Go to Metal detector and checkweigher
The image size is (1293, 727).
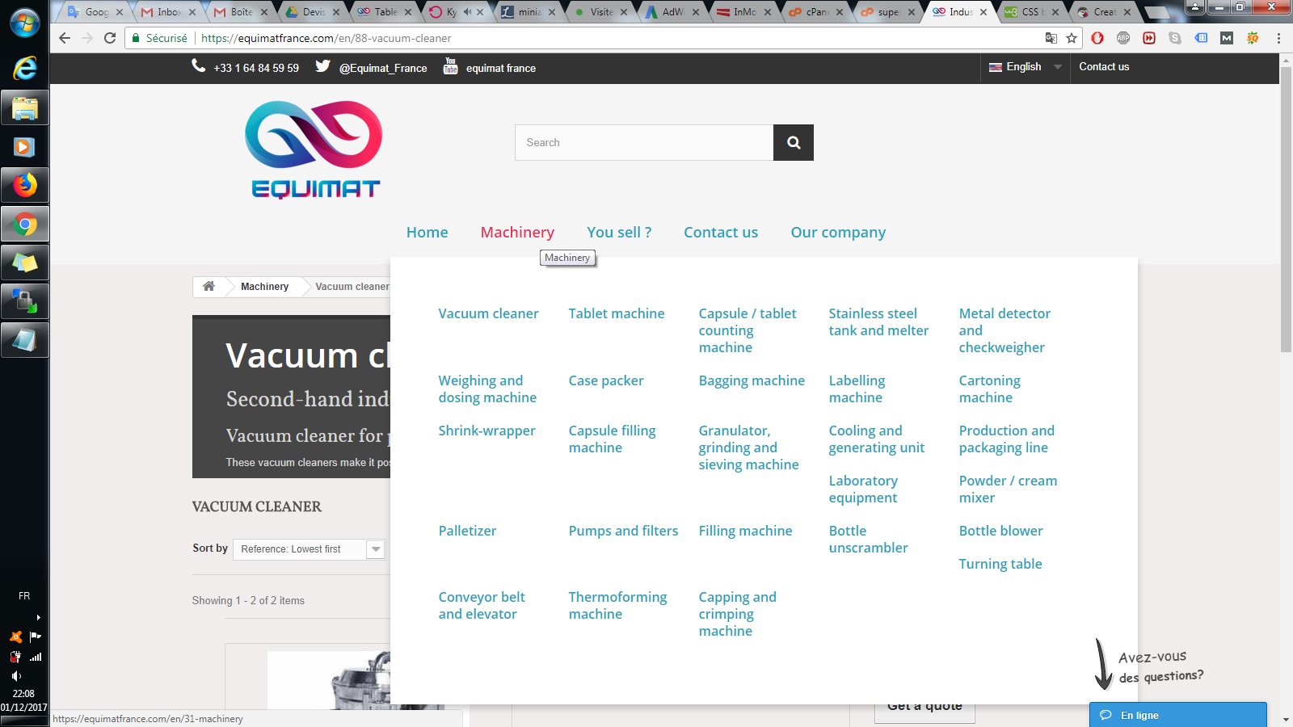point(1004,330)
